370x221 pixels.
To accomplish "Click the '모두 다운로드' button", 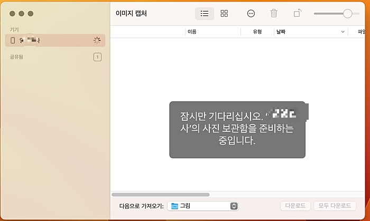I will point(335,206).
